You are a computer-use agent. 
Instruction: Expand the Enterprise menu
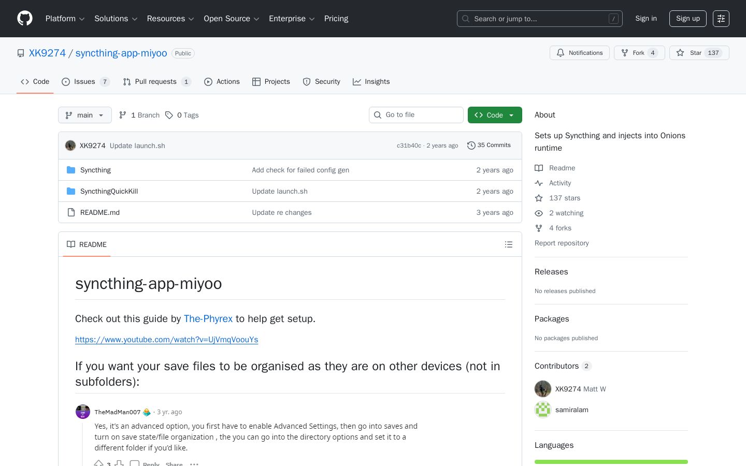click(x=292, y=19)
